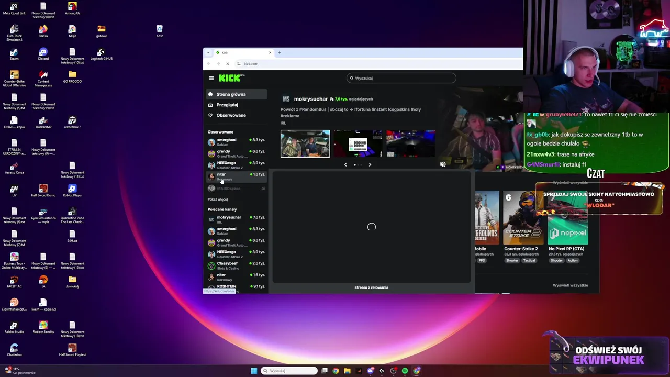Focus the Wyszukaj search field on Kick

[x=401, y=78]
